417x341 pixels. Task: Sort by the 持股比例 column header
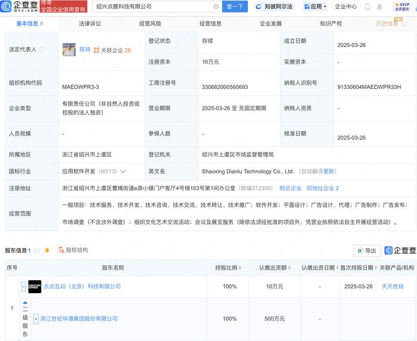229,268
